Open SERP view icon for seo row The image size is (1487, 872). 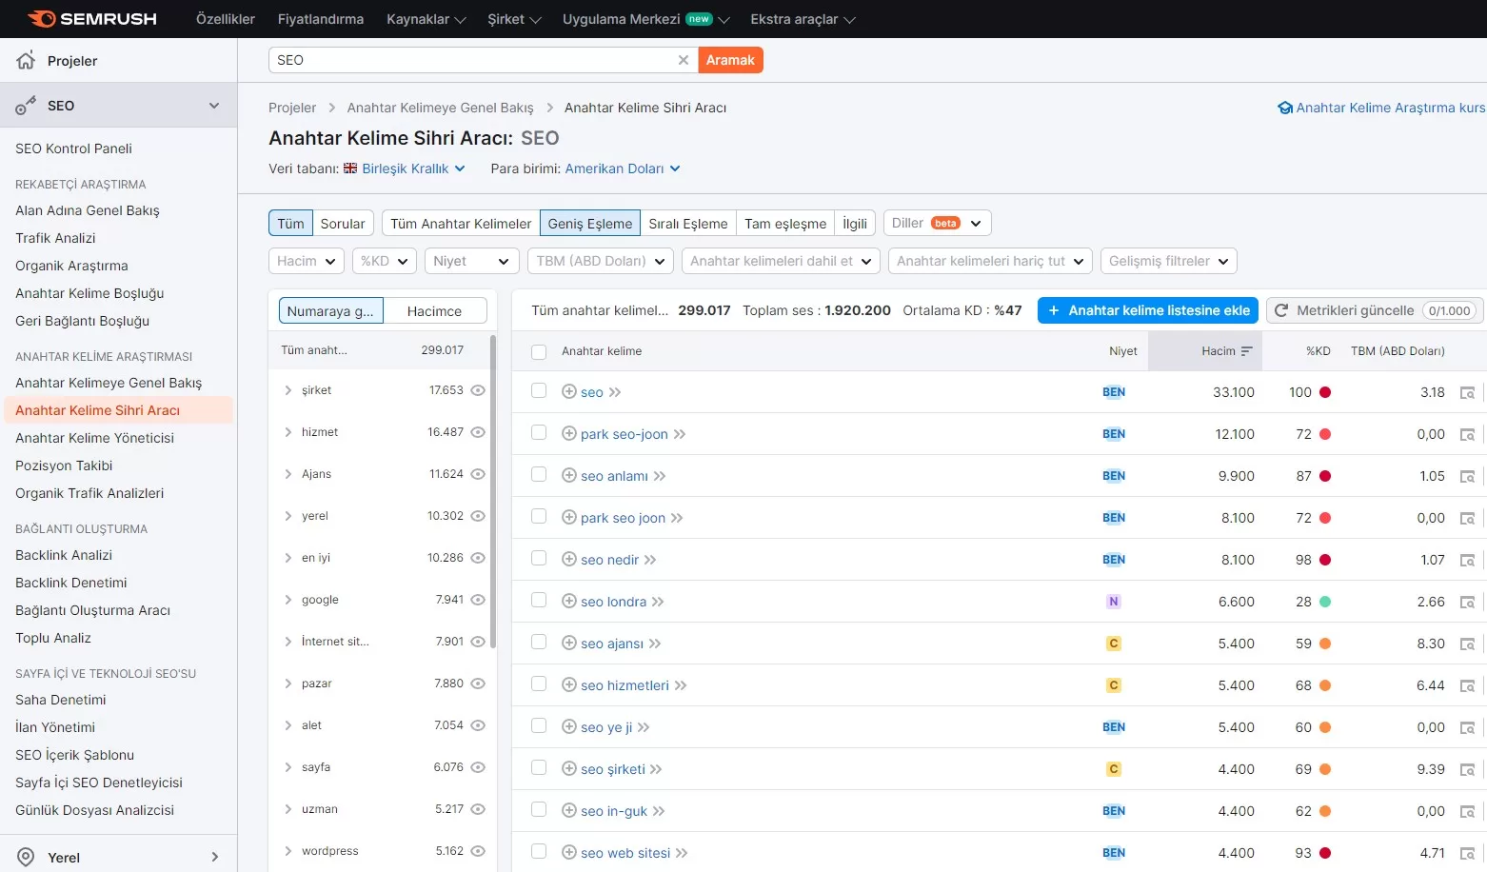click(x=1467, y=392)
